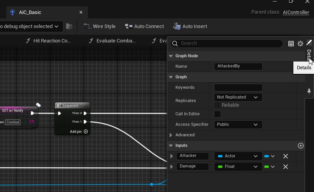Remove the Attacker input parameter
Screen dimensions: 314x192
(286, 156)
